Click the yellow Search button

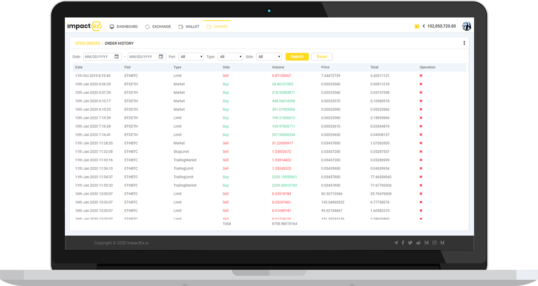click(297, 57)
